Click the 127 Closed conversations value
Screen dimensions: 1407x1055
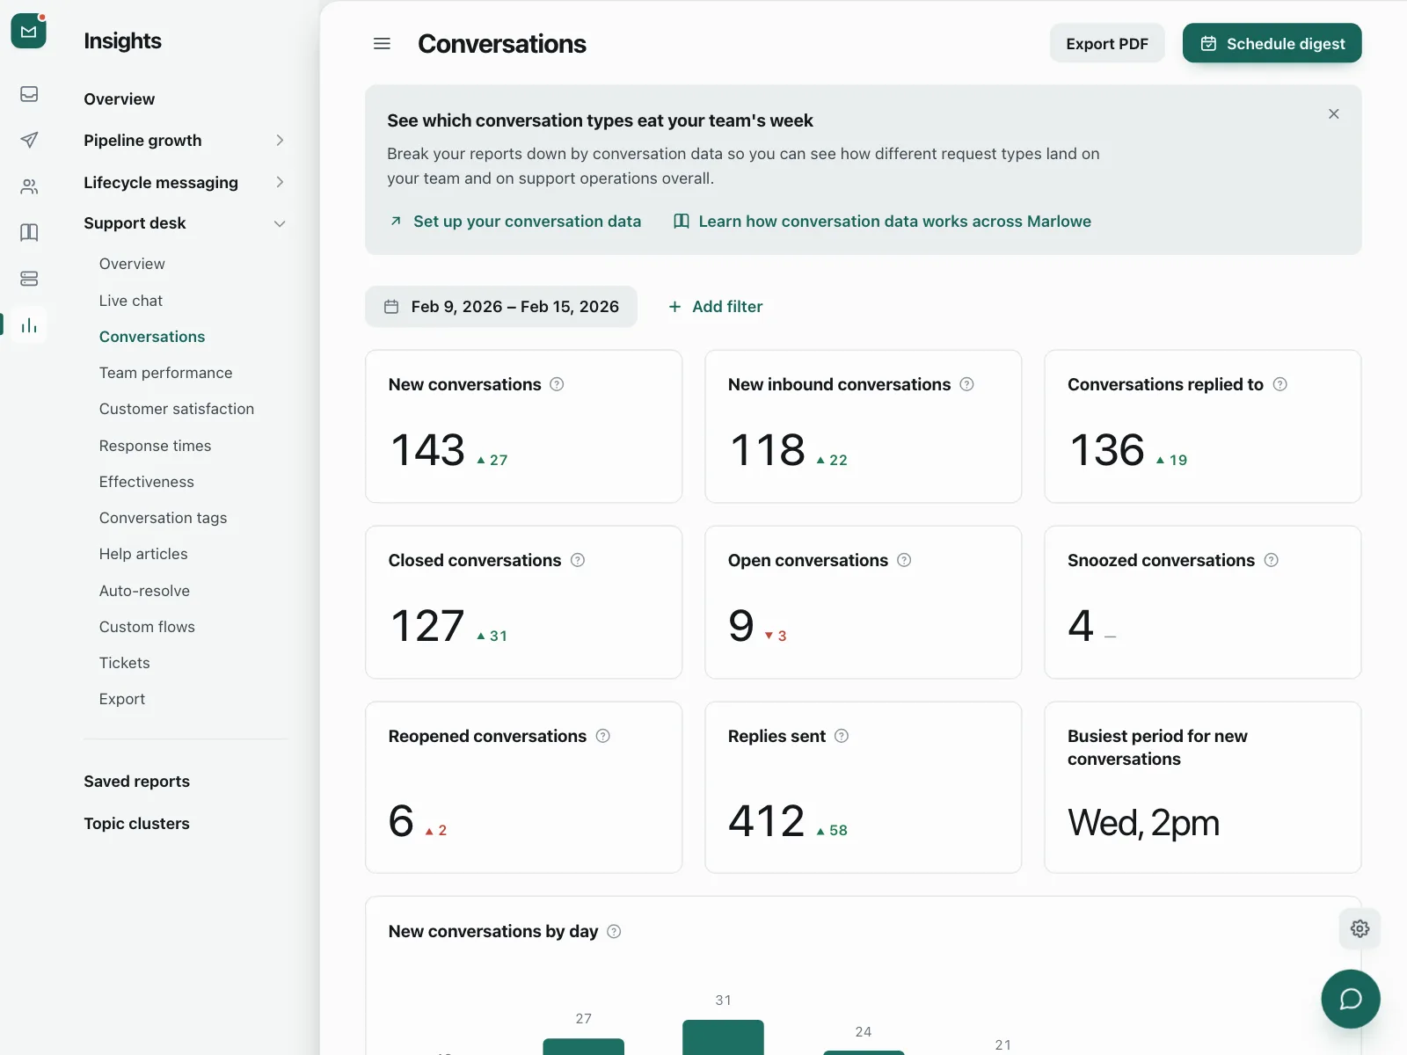427,626
